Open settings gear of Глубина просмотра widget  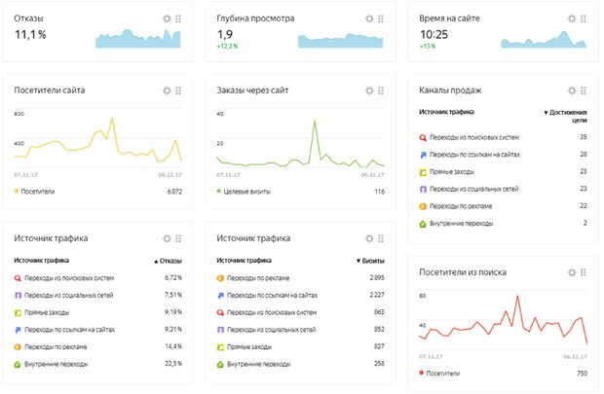tap(369, 18)
